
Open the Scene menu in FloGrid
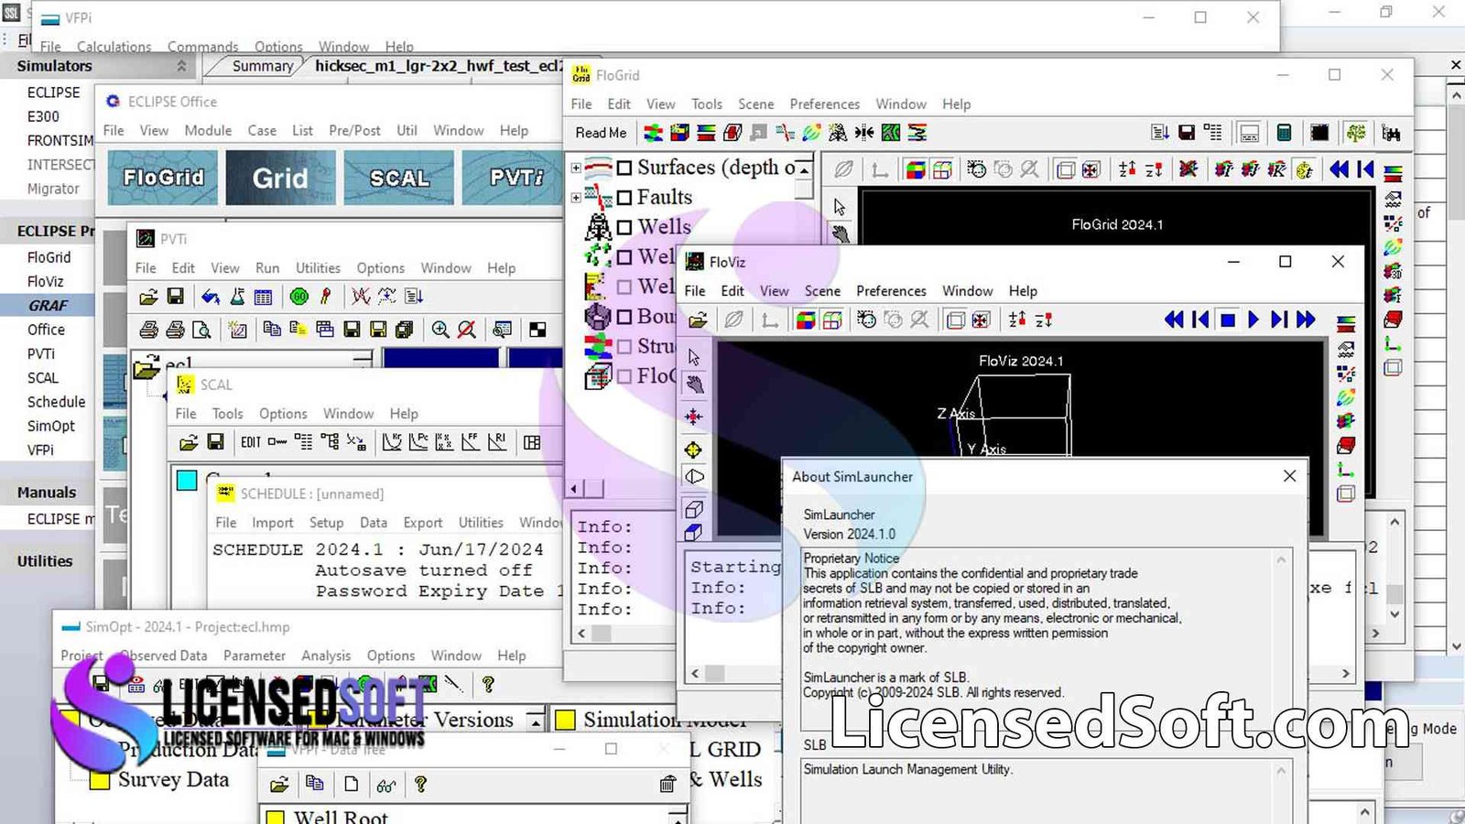click(755, 104)
